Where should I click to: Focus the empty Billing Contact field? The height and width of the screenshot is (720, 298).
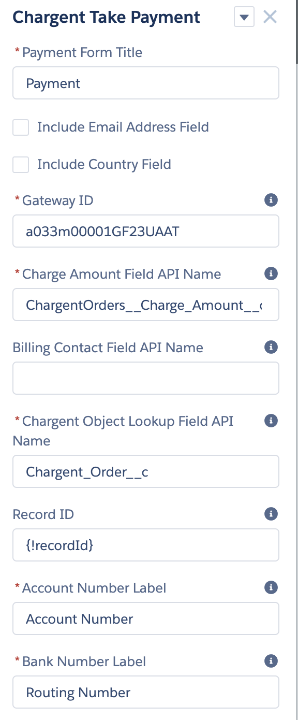[146, 378]
